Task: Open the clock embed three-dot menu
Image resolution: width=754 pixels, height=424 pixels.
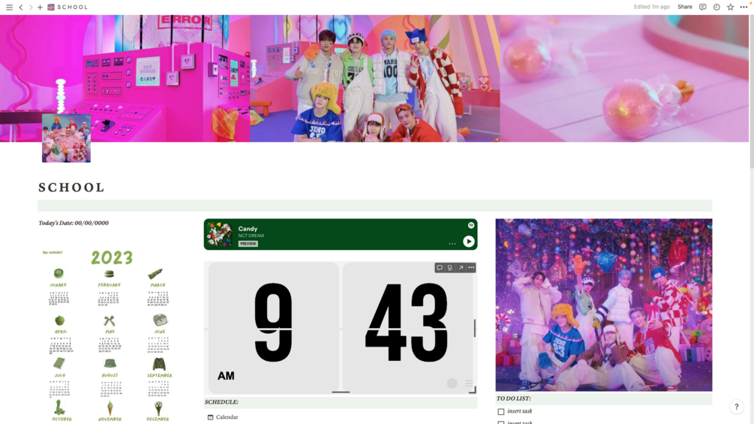Action: 471,268
